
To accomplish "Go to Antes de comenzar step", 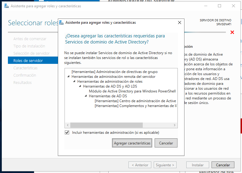I will coord(30,39).
